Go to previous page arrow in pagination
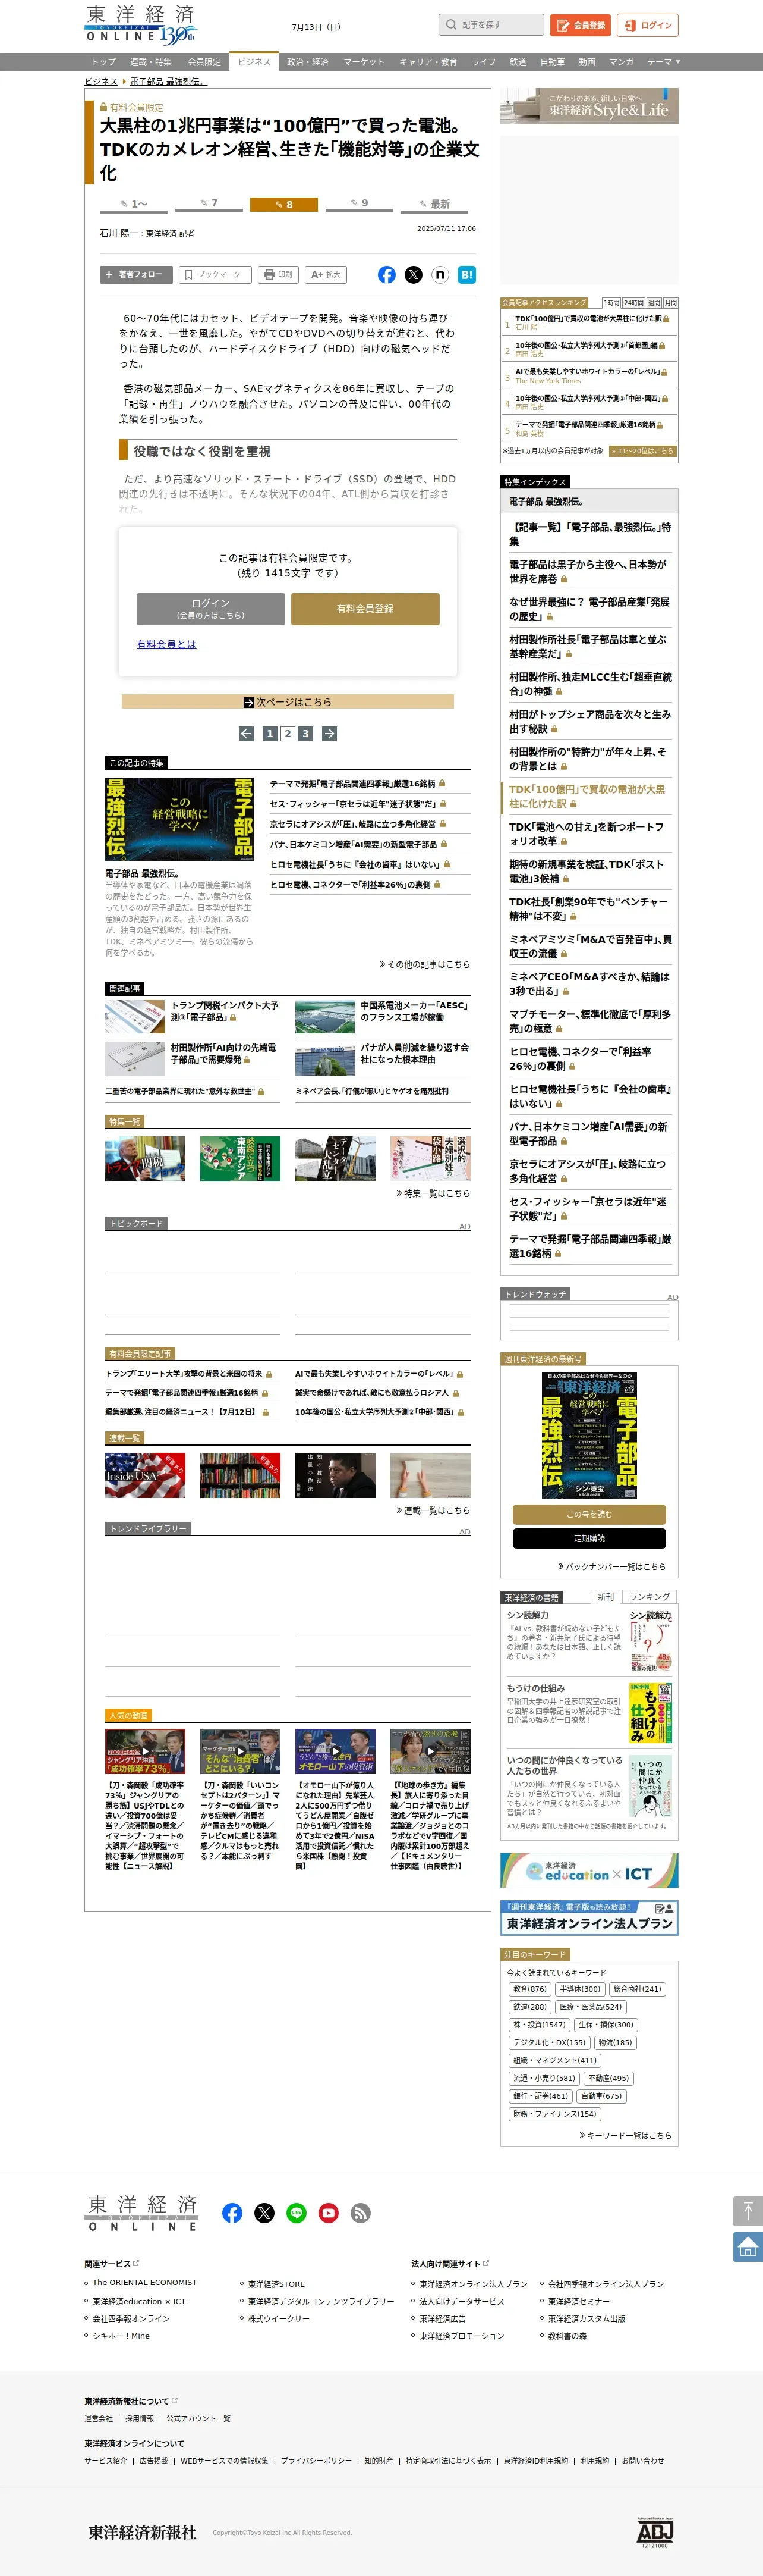 [245, 734]
